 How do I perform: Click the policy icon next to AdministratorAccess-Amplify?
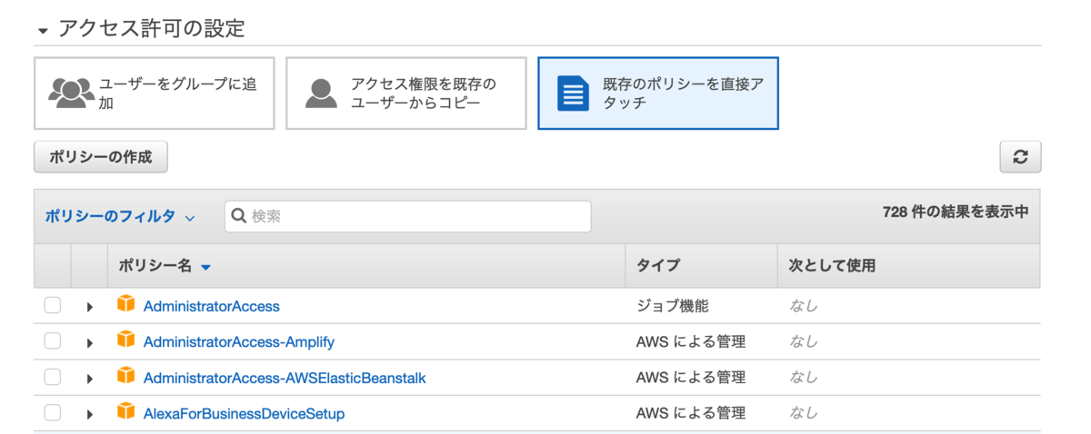[125, 340]
